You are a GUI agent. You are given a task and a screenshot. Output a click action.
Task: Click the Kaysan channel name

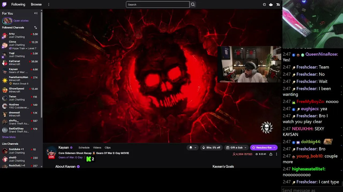[x=64, y=147]
